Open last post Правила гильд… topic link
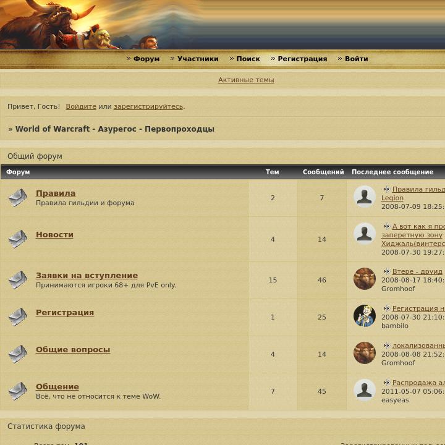This screenshot has height=445, width=445. click(x=418, y=189)
